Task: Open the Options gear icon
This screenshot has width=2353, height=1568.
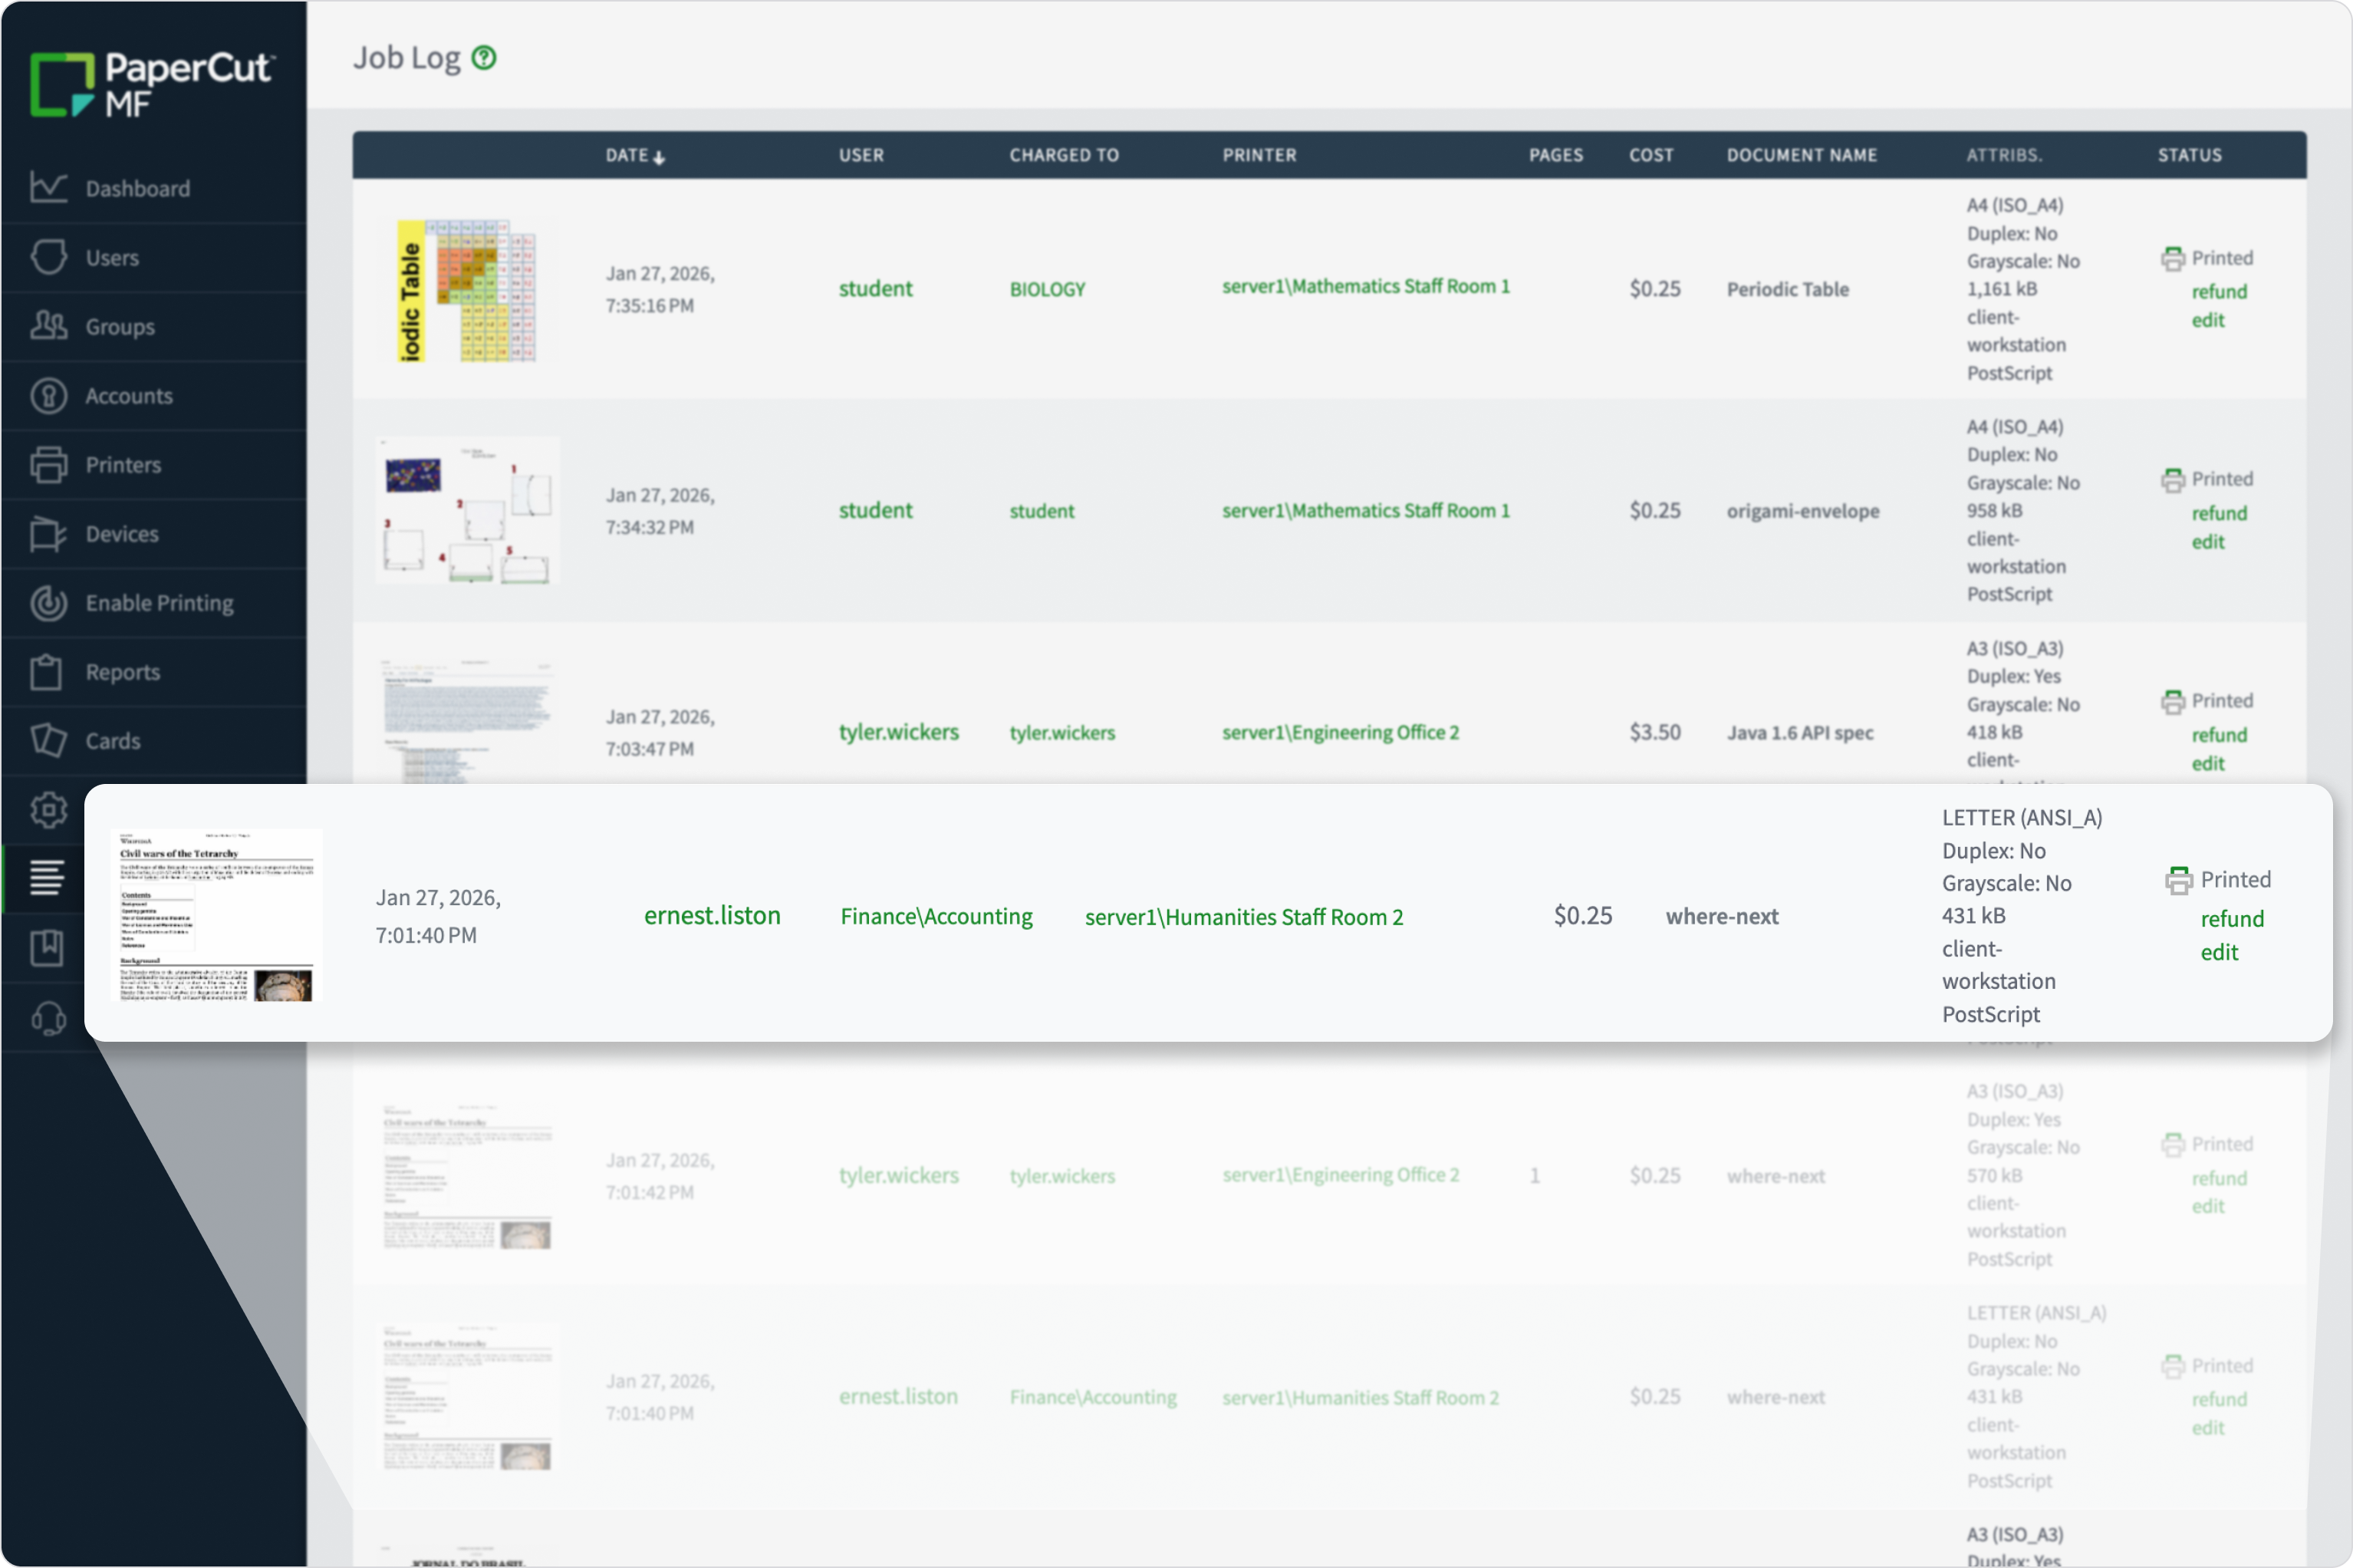Action: (47, 810)
